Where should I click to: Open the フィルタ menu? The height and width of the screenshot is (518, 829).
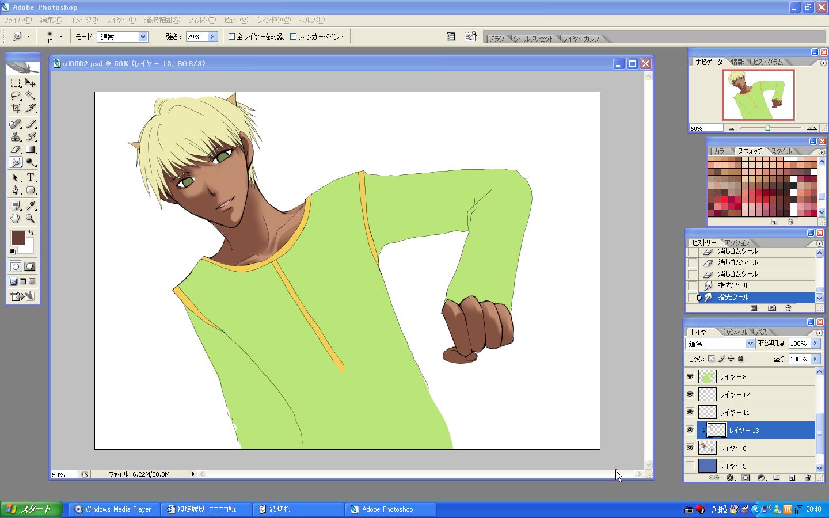[x=201, y=20]
